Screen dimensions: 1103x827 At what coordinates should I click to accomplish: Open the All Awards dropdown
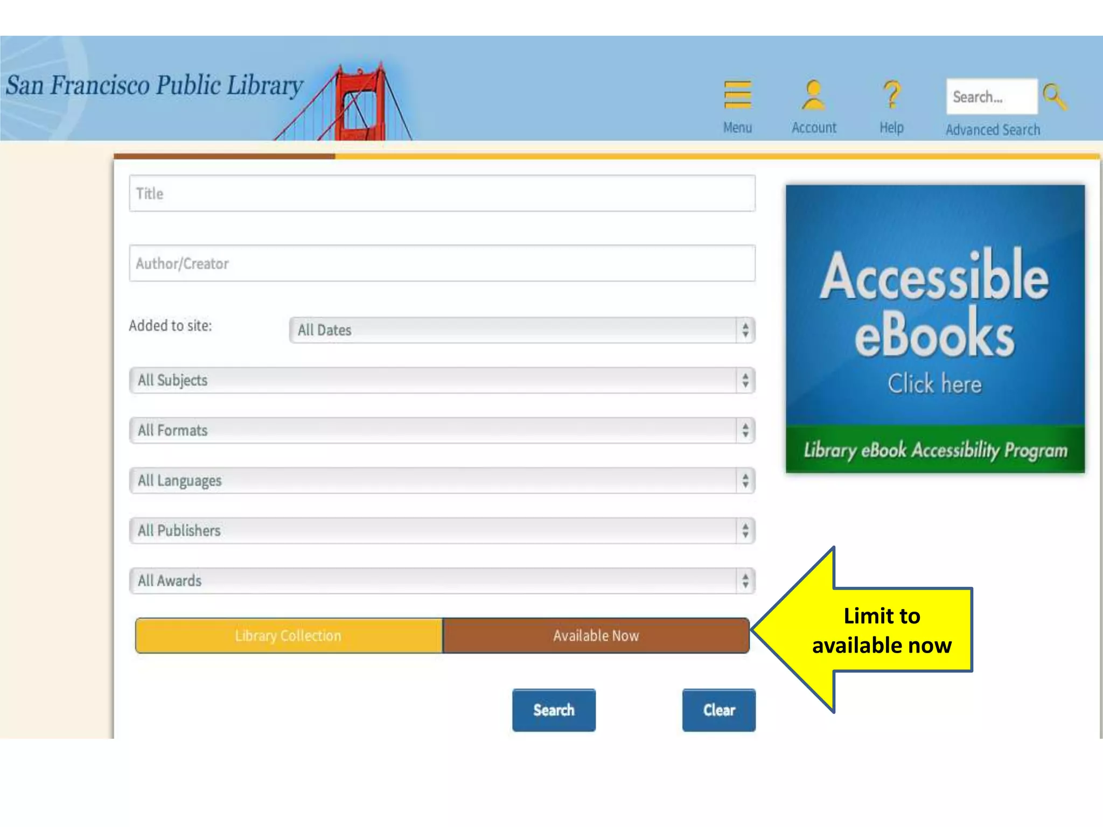click(442, 580)
